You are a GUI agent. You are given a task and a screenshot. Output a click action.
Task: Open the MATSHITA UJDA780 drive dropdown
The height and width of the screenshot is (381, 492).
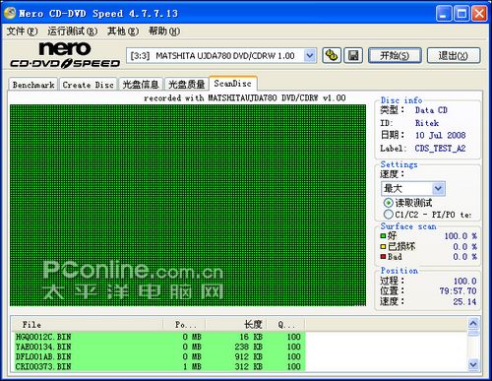click(x=310, y=55)
